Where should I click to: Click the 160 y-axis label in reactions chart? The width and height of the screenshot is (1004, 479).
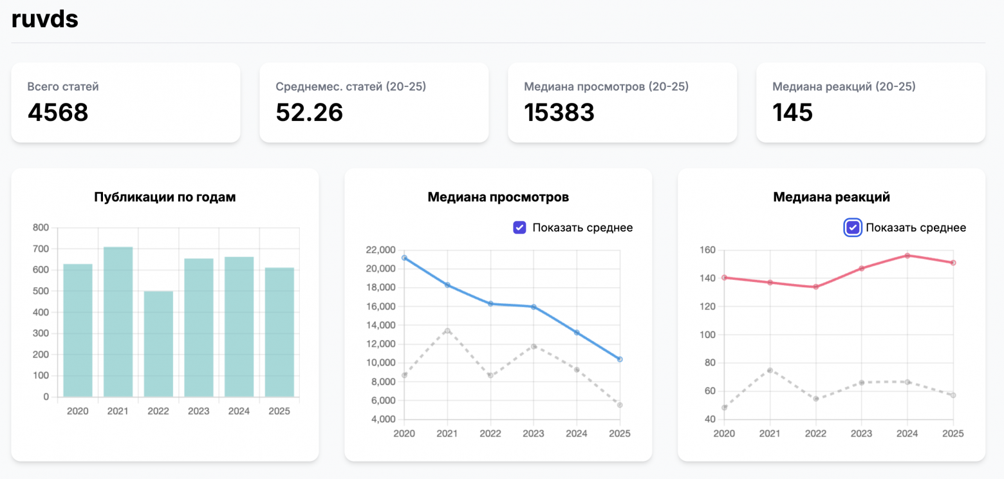pyautogui.click(x=707, y=250)
